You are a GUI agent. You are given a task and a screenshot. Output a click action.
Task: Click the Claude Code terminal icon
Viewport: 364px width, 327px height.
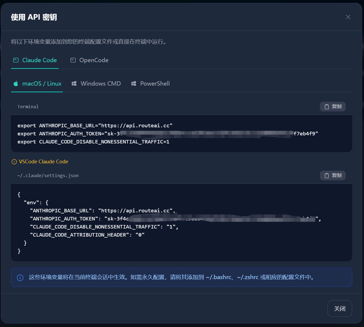coord(16,60)
